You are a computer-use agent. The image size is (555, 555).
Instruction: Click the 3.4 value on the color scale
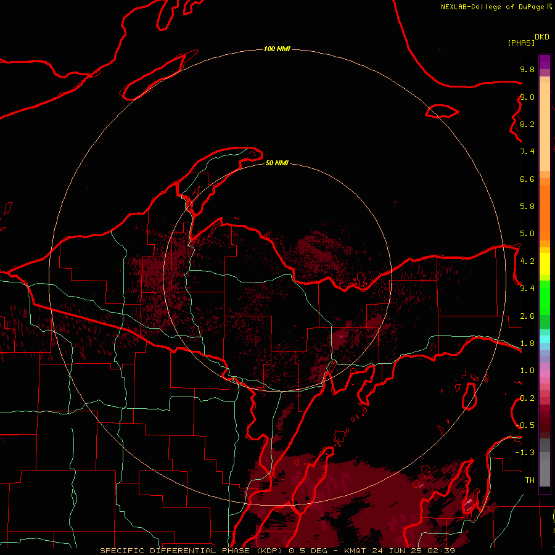pyautogui.click(x=527, y=289)
